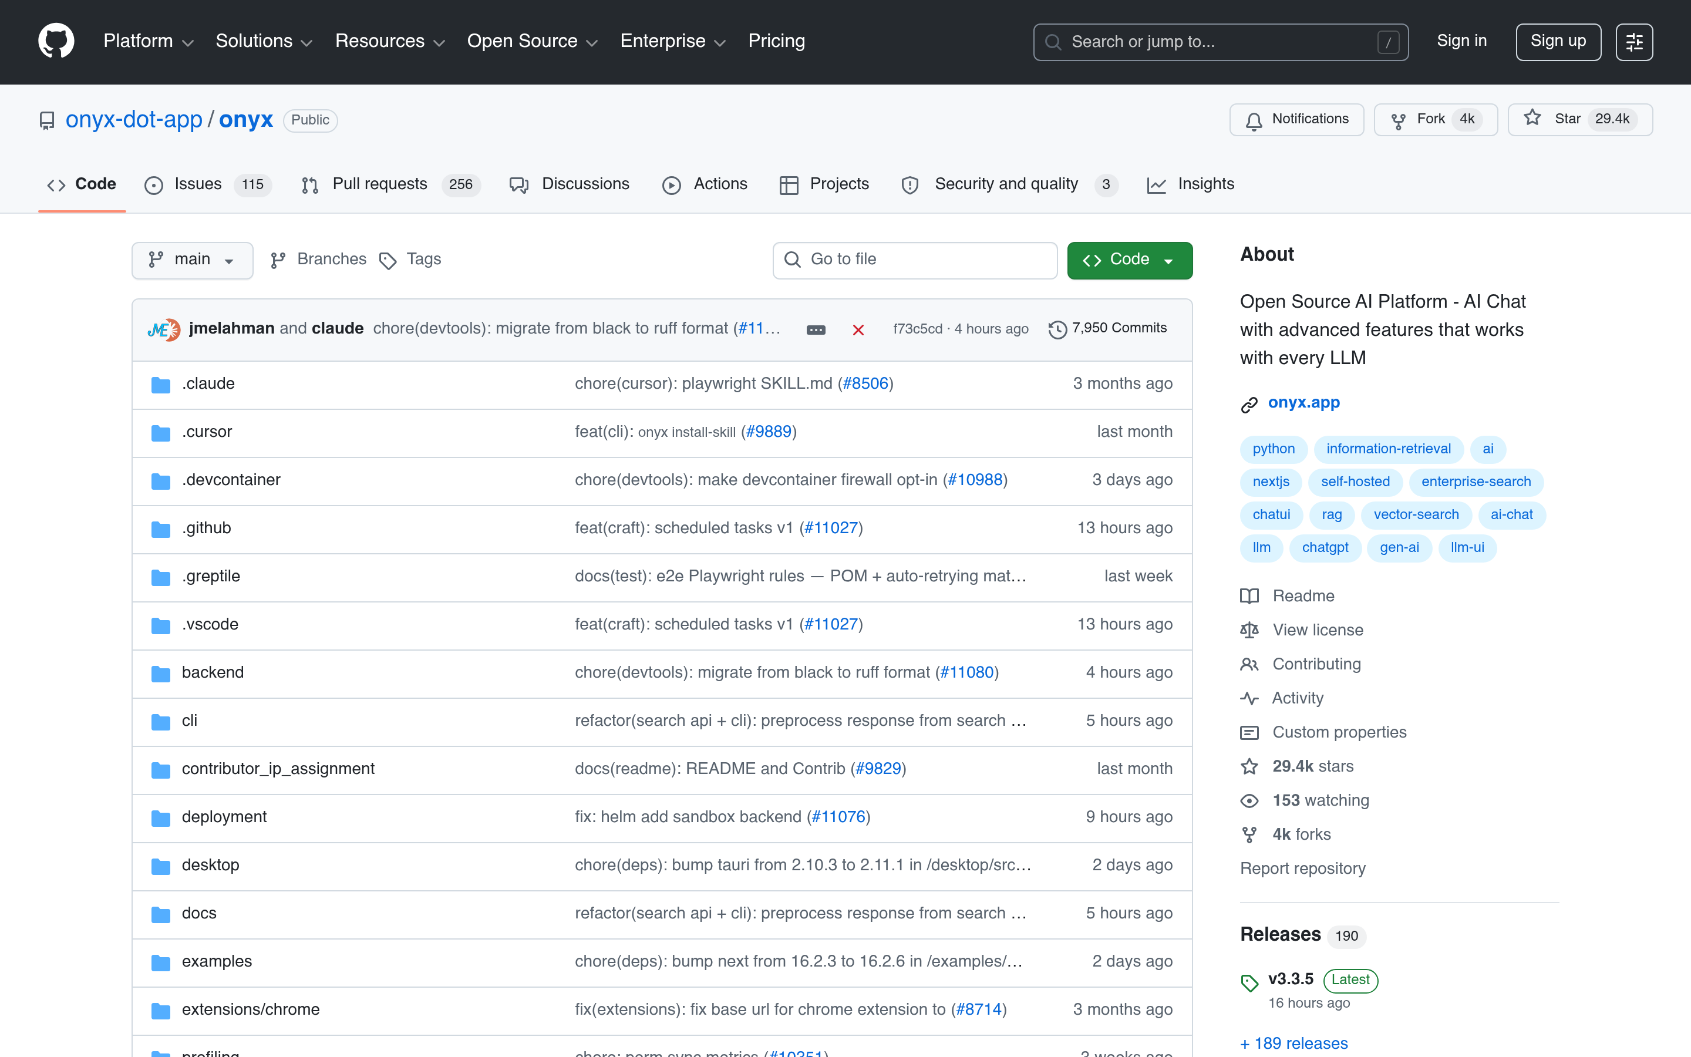This screenshot has height=1057, width=1691.
Task: Click the GitHub logo home icon
Action: [x=56, y=41]
